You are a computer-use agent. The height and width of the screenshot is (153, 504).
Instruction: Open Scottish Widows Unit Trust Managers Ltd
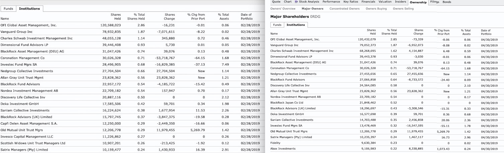(x=33, y=143)
